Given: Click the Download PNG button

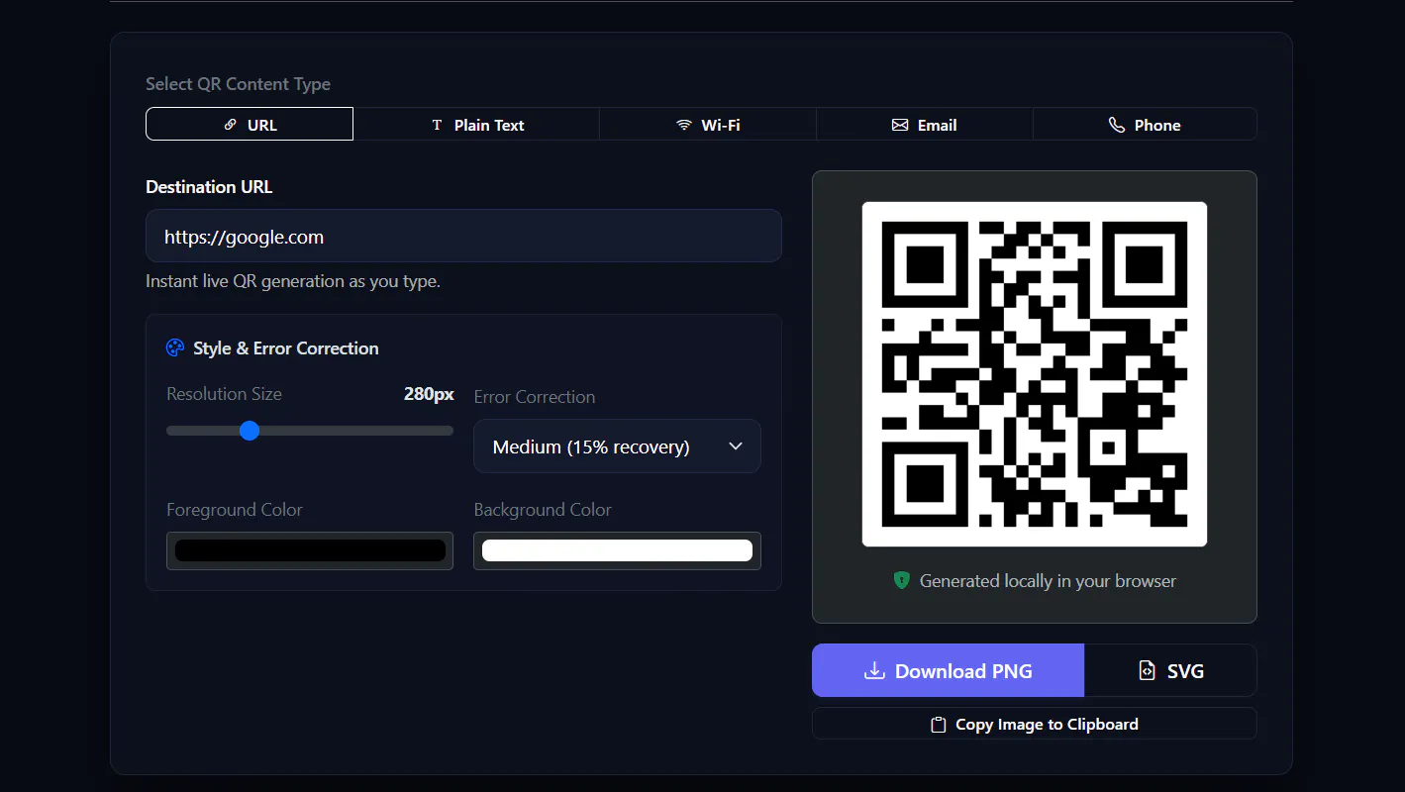Looking at the screenshot, I should pyautogui.click(x=948, y=671).
